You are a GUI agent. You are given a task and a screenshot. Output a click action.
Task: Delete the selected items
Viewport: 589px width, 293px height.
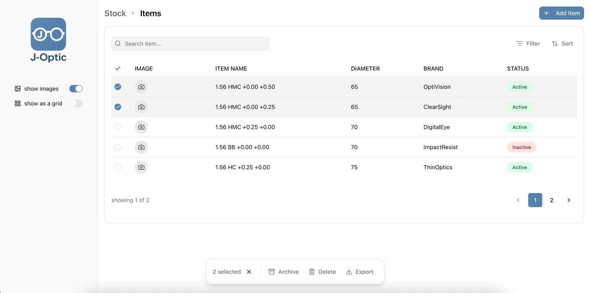pos(322,272)
